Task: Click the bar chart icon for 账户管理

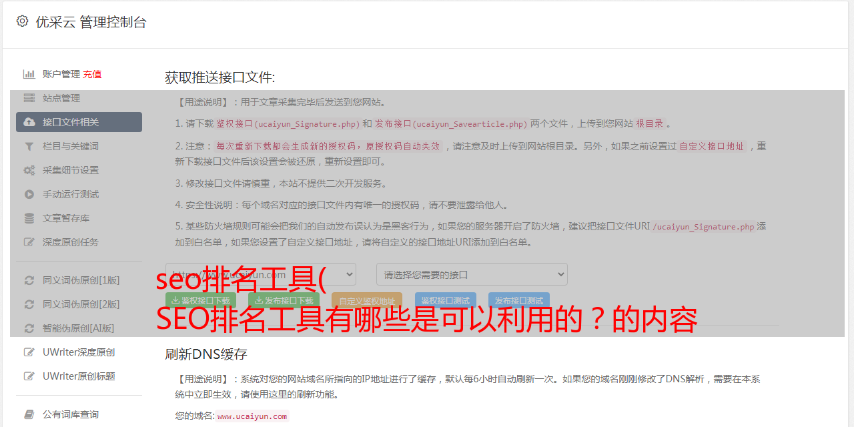Action: 29,74
